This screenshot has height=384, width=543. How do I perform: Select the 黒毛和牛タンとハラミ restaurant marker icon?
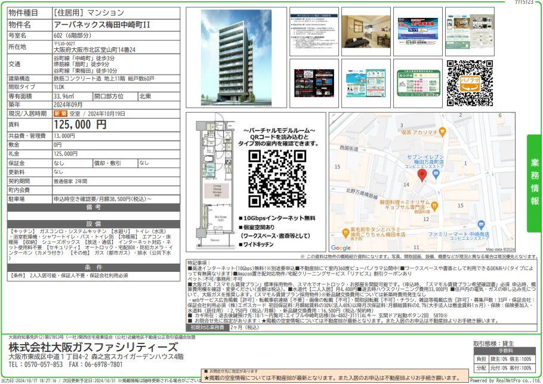pyautogui.click(x=345, y=234)
